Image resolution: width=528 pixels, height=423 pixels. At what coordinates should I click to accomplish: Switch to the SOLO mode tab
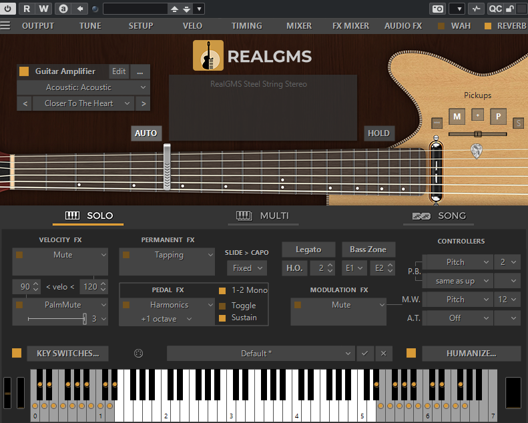coord(89,216)
